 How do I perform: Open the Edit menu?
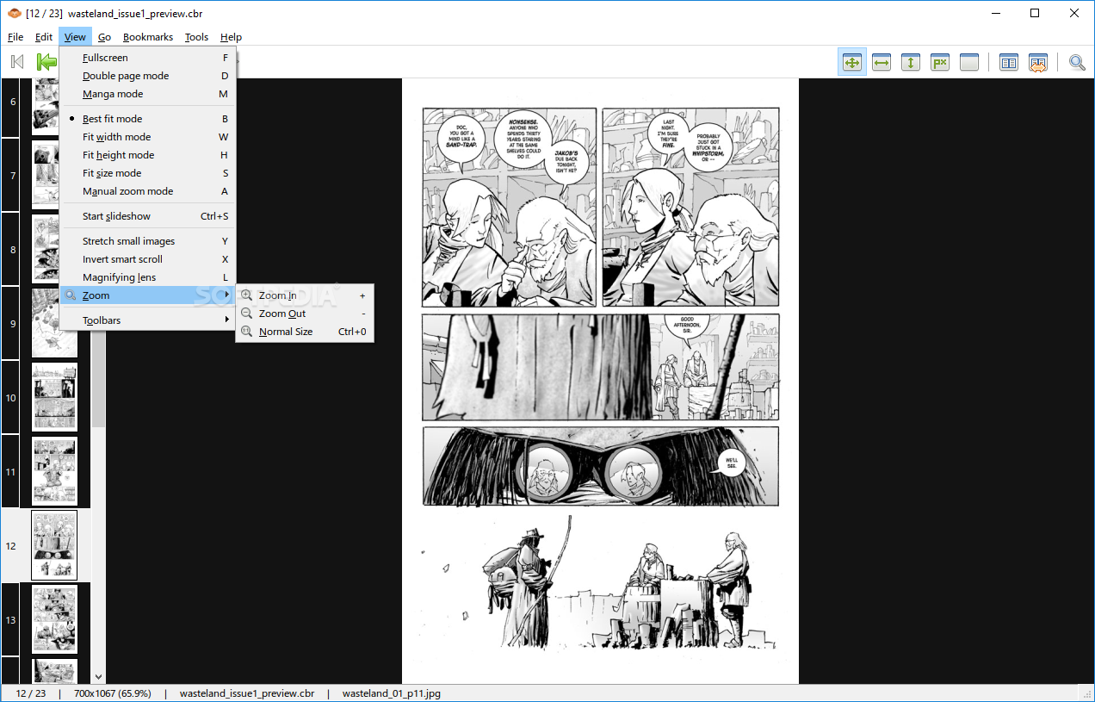coord(44,37)
